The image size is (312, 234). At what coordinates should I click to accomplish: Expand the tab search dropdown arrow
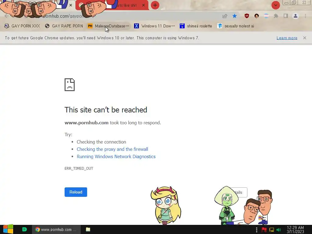click(275, 5)
